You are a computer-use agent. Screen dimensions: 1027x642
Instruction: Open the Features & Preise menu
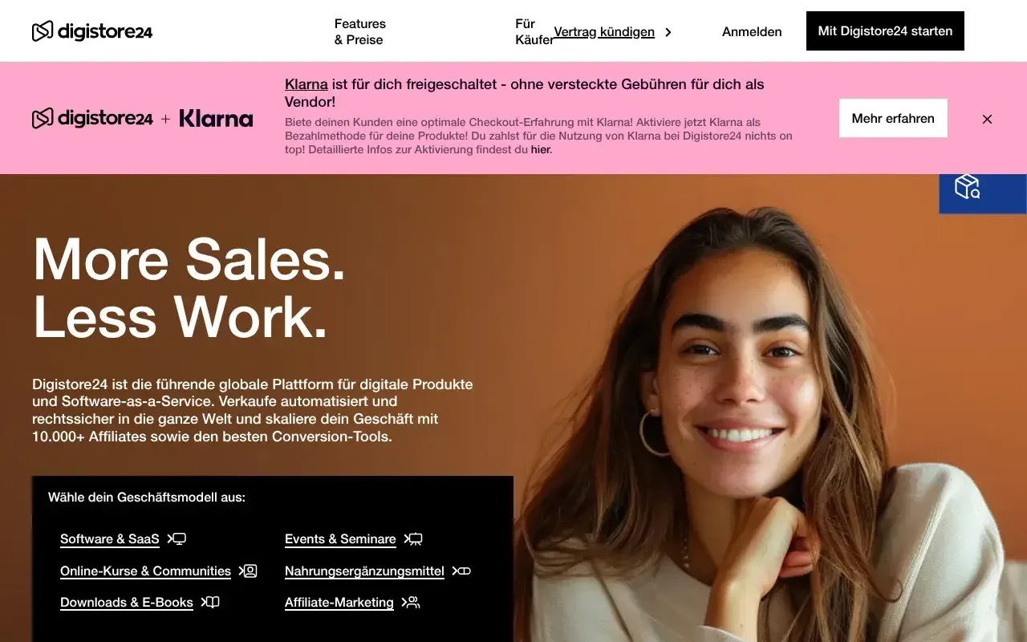pyautogui.click(x=360, y=32)
